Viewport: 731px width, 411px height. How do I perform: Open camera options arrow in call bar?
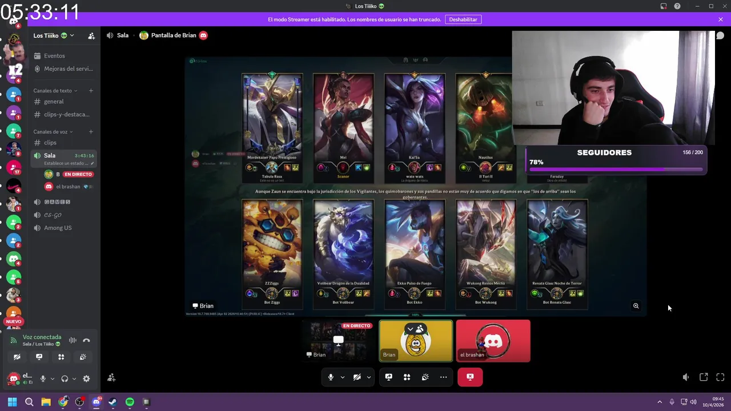[369, 377]
